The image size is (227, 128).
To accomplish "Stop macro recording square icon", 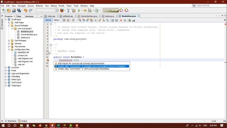I will click(125, 20).
